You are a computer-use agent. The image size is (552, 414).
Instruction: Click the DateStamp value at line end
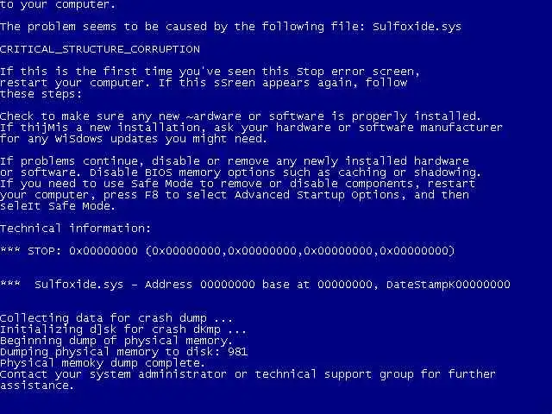[x=448, y=284]
